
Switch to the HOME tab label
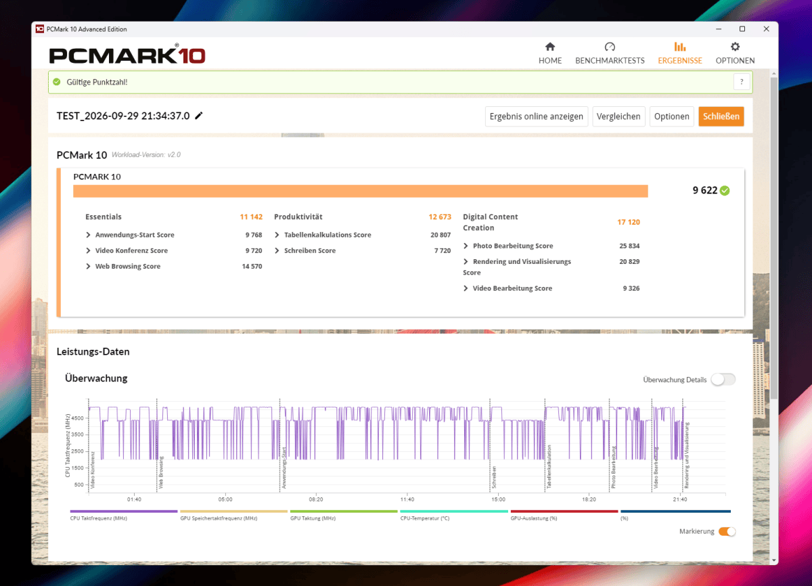550,60
